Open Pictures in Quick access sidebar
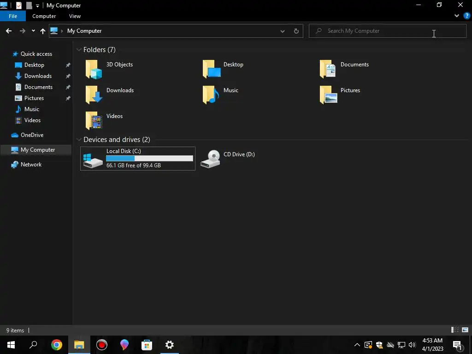Viewport: 472px width, 354px height. (34, 98)
